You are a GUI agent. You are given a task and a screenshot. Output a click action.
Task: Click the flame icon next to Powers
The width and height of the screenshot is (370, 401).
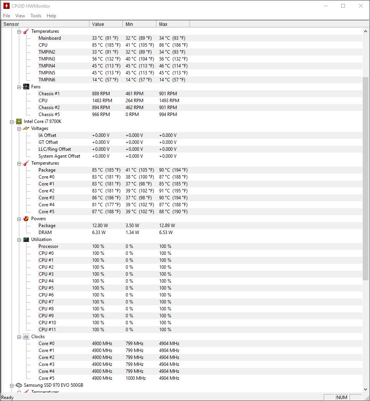(x=26, y=219)
